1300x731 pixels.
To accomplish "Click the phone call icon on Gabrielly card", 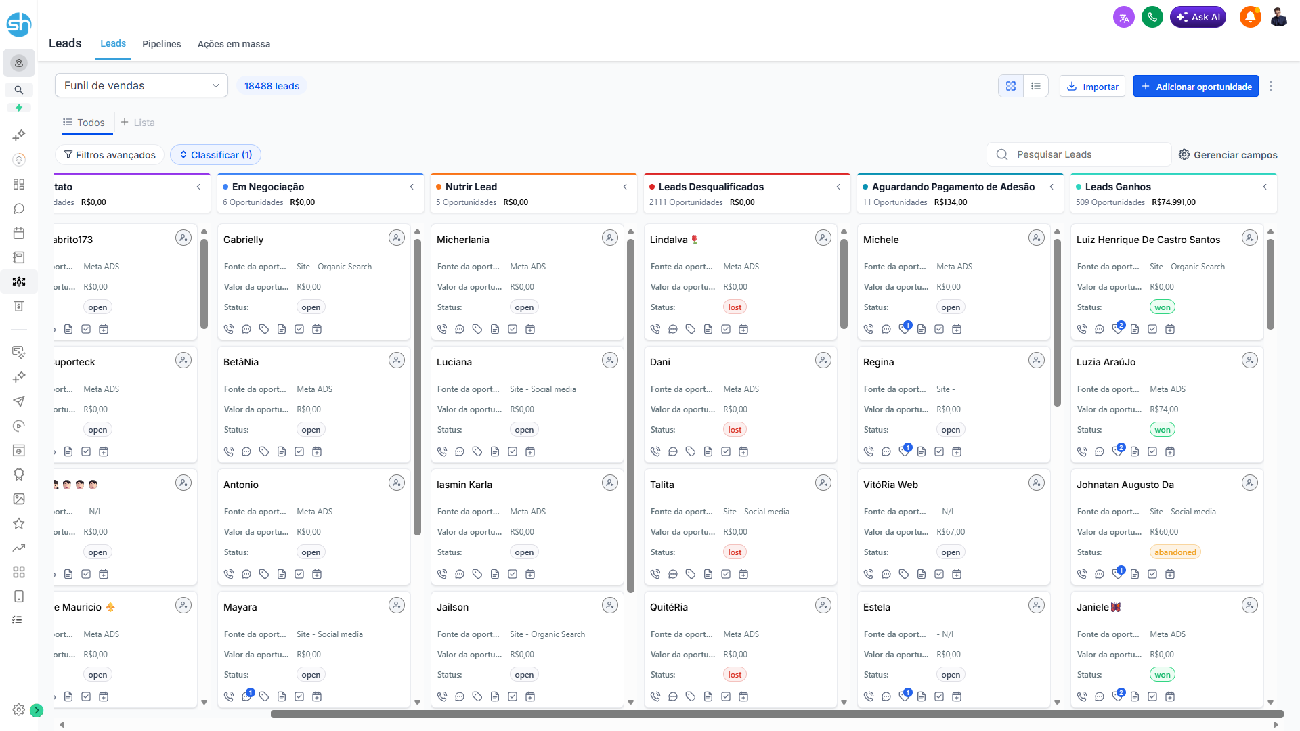I will coord(229,329).
